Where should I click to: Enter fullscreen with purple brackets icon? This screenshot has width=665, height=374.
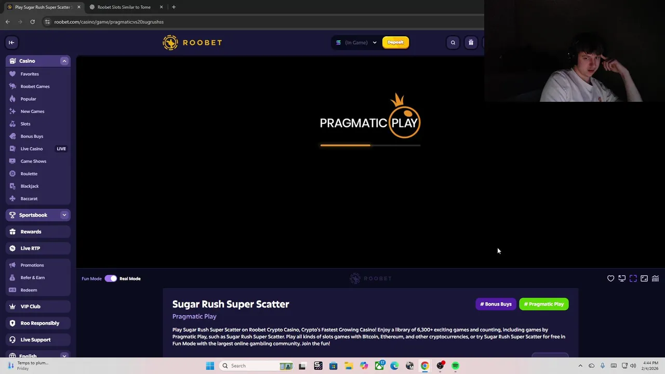pyautogui.click(x=633, y=278)
